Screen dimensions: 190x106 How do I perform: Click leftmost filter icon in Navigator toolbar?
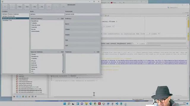click(14, 97)
